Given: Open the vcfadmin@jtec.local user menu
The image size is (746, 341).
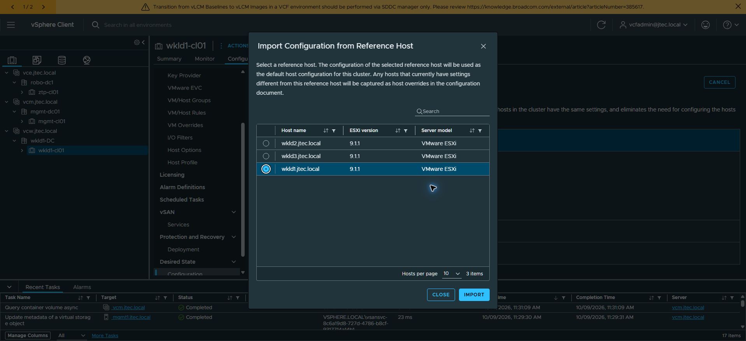Looking at the screenshot, I should (653, 25).
